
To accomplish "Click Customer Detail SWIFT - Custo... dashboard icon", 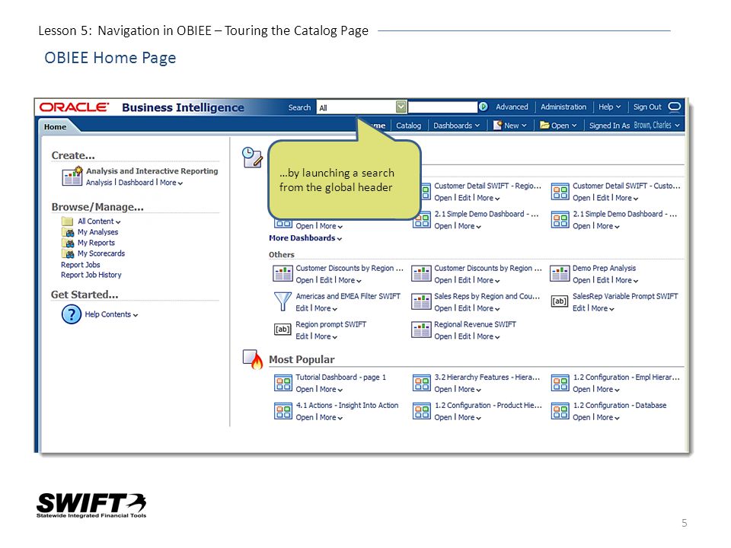I will tap(560, 191).
